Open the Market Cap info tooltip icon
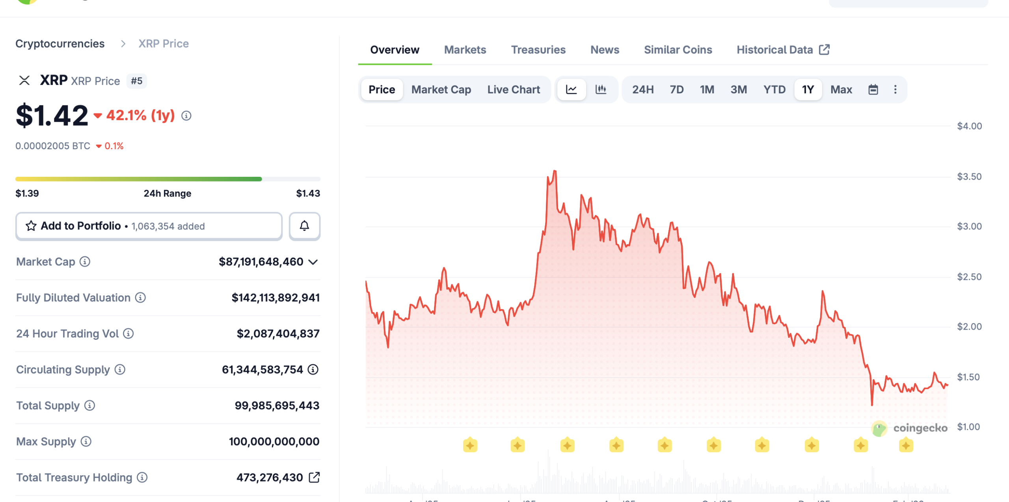1009x502 pixels. [85, 262]
